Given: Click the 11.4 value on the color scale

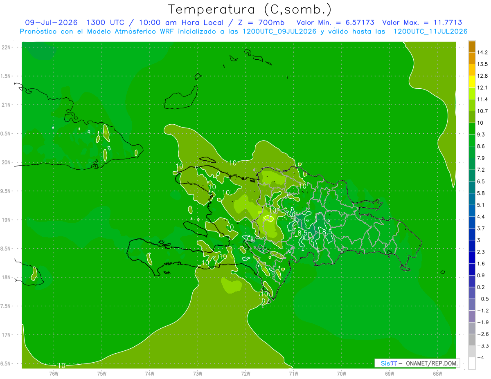Looking at the screenshot, I should coord(482,99).
